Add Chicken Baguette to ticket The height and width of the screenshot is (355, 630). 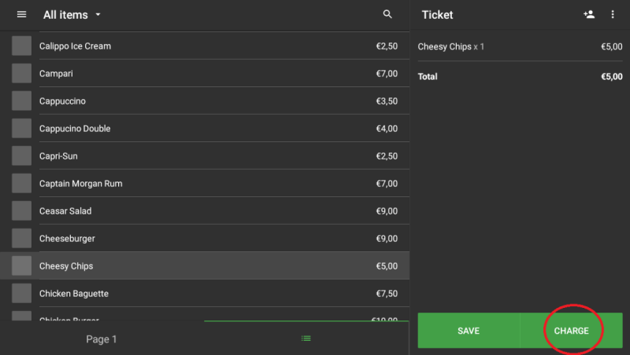[x=205, y=294]
